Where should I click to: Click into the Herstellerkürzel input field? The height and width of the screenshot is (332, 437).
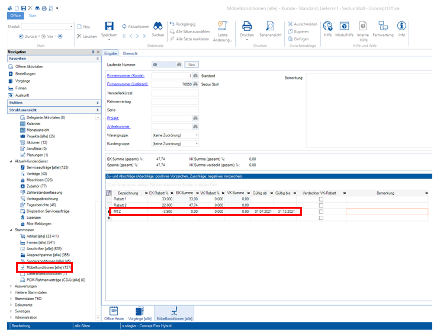point(175,93)
